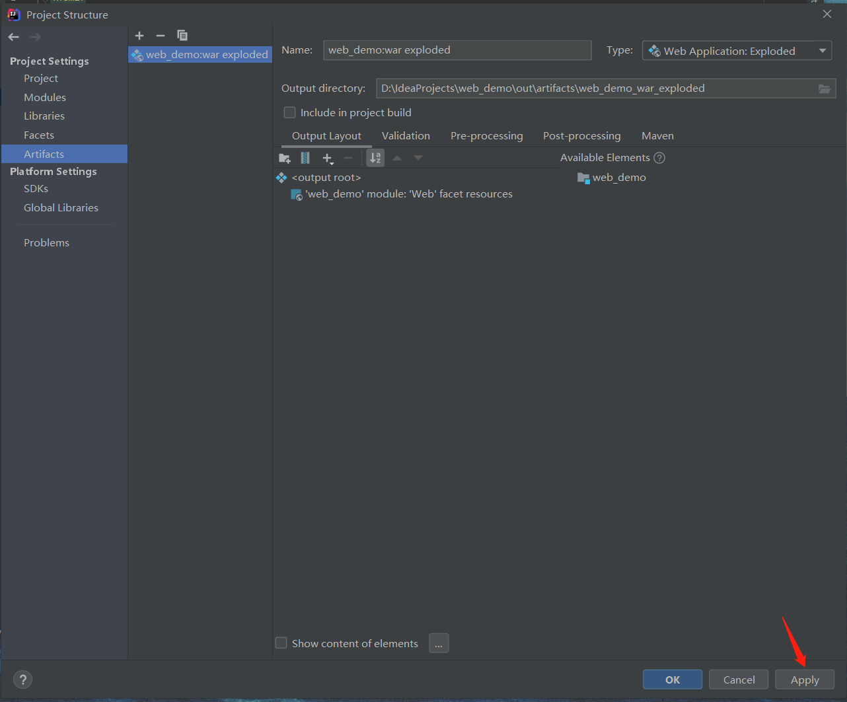Select web_demo:war exploded artifact in list
The width and height of the screenshot is (847, 702).
(200, 55)
